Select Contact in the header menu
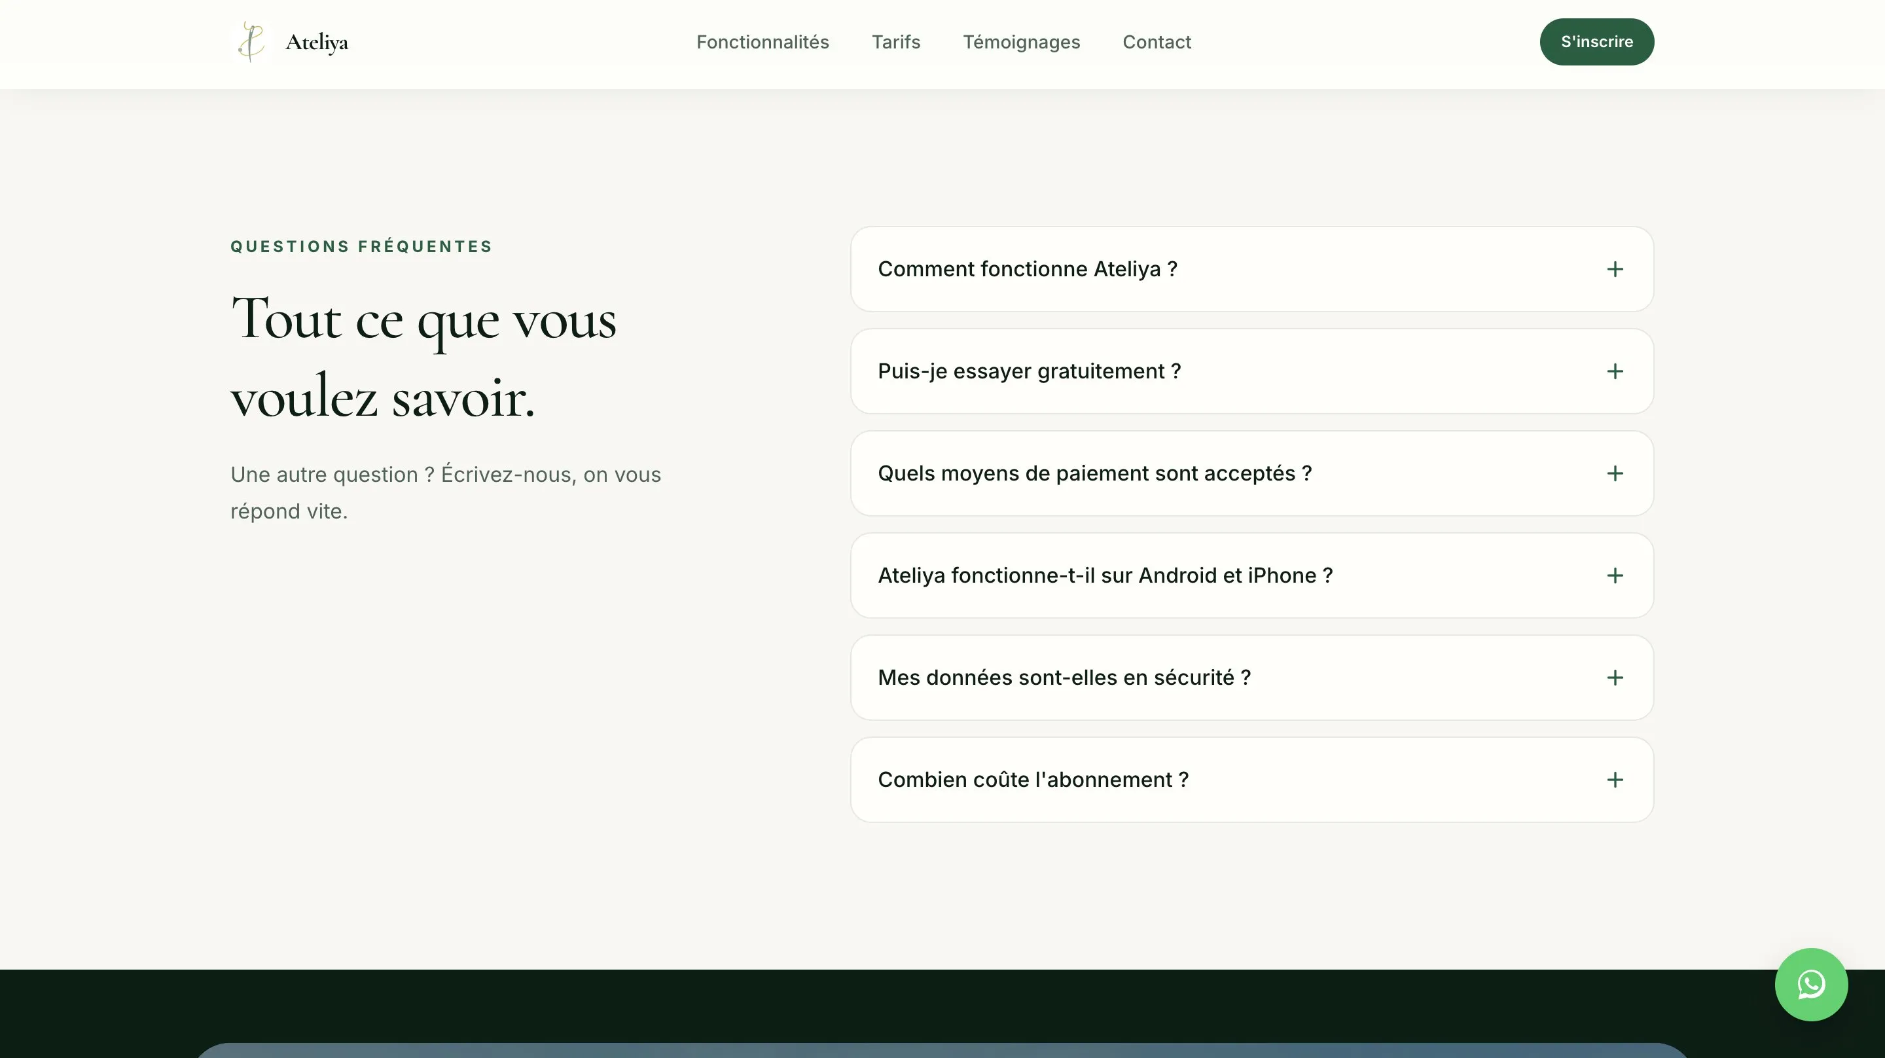 pos(1156,42)
